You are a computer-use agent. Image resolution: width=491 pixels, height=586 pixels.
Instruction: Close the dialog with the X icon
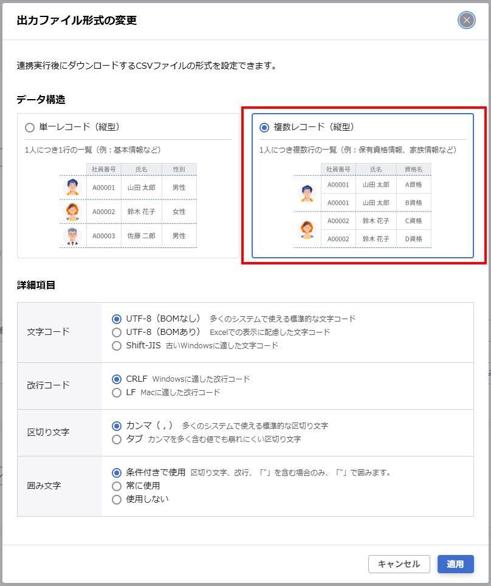point(466,21)
